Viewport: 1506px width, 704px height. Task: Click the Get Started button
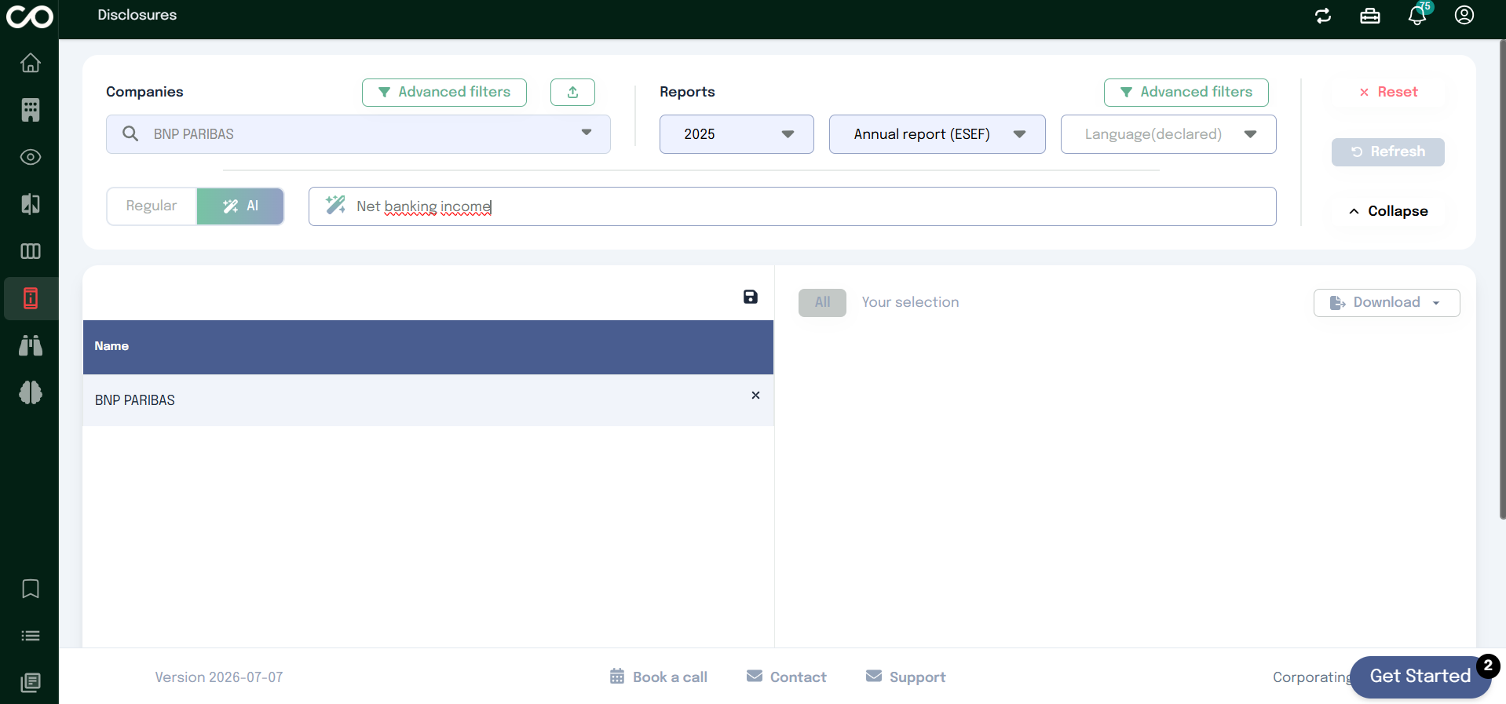click(1420, 677)
